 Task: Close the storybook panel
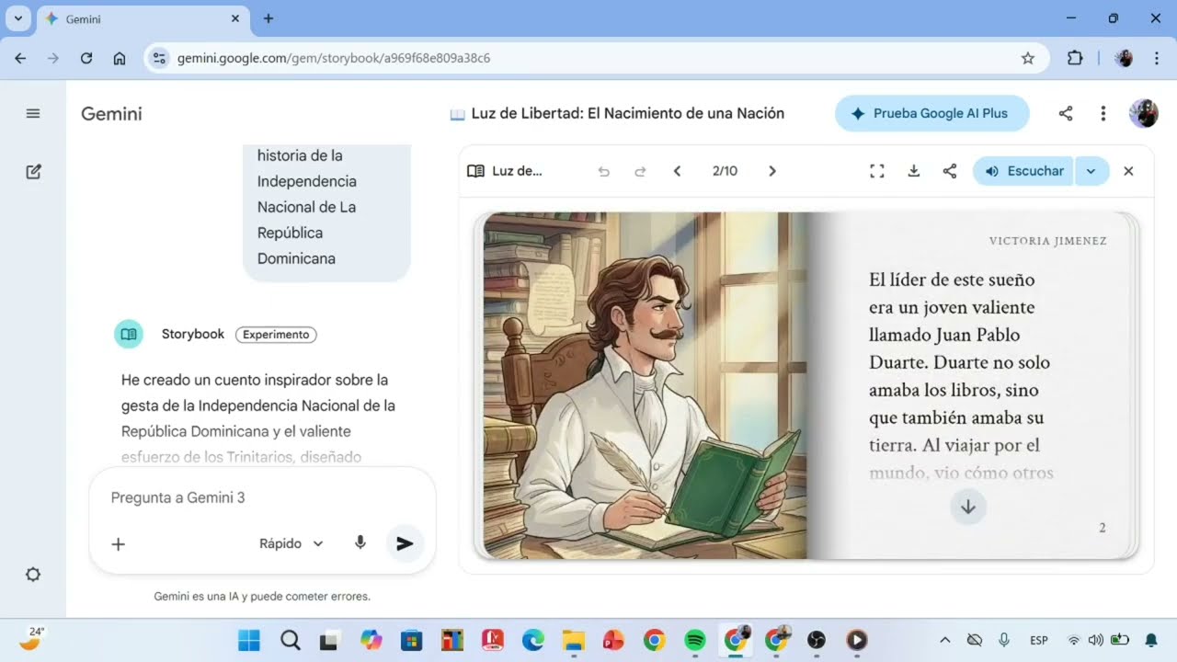coord(1129,171)
